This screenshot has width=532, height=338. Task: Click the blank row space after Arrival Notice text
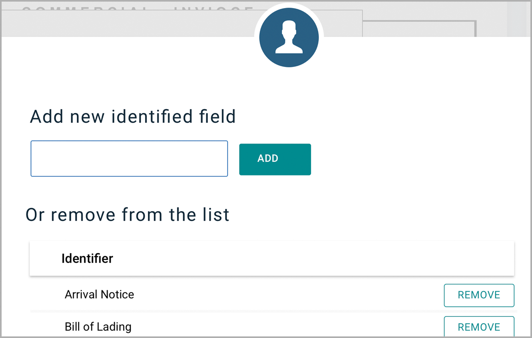click(x=280, y=295)
